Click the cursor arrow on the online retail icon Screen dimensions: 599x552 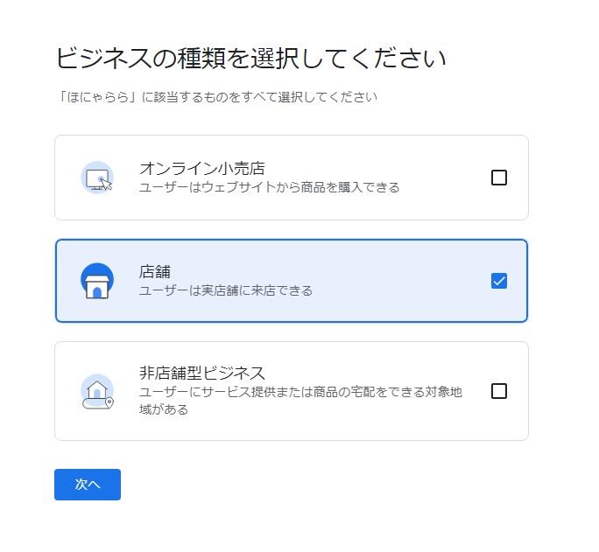coord(106,182)
